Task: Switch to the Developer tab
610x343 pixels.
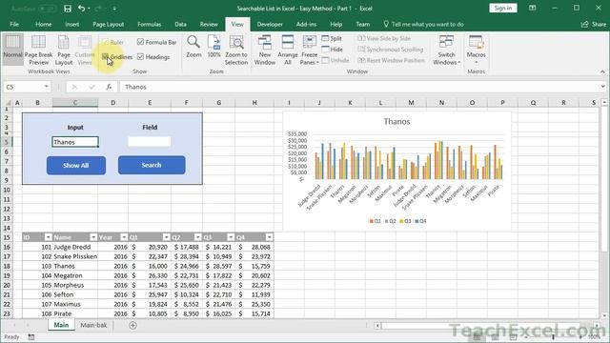Action: pos(270,24)
